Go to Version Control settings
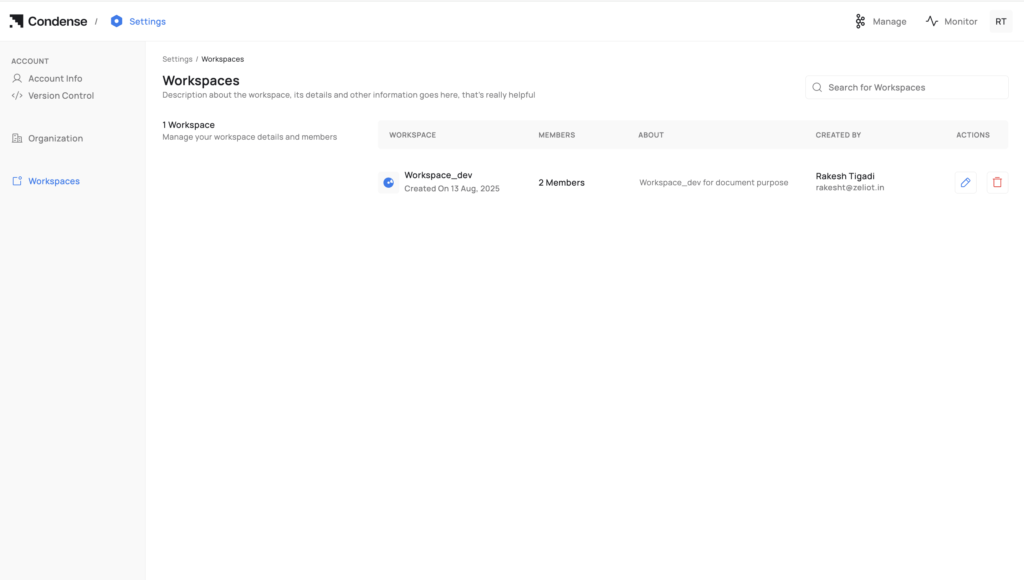1024x580 pixels. tap(61, 95)
